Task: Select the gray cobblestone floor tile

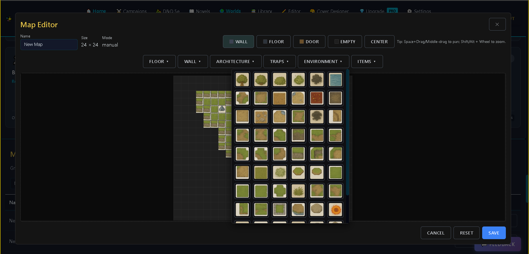Action: click(x=279, y=209)
